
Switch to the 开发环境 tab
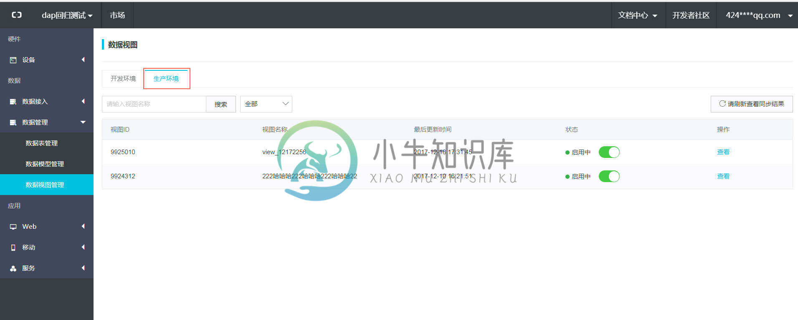click(x=123, y=79)
